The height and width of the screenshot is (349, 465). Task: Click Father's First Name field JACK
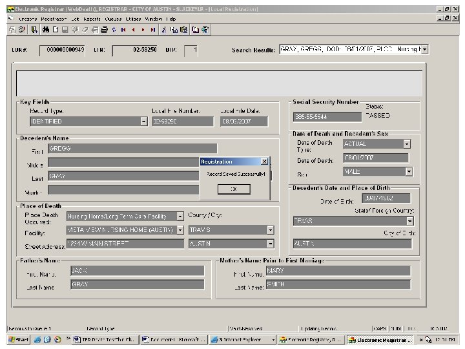pyautogui.click(x=138, y=271)
